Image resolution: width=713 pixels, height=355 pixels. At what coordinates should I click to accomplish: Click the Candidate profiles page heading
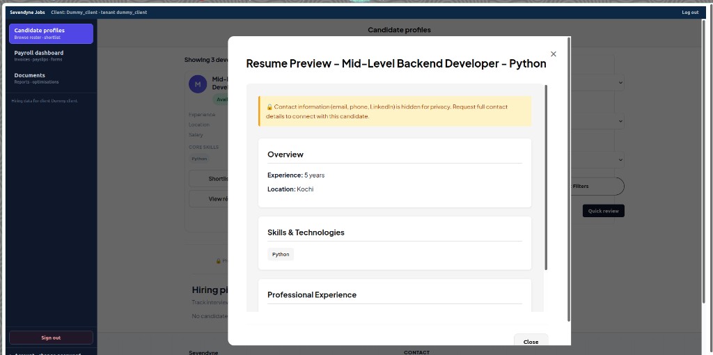coord(399,30)
